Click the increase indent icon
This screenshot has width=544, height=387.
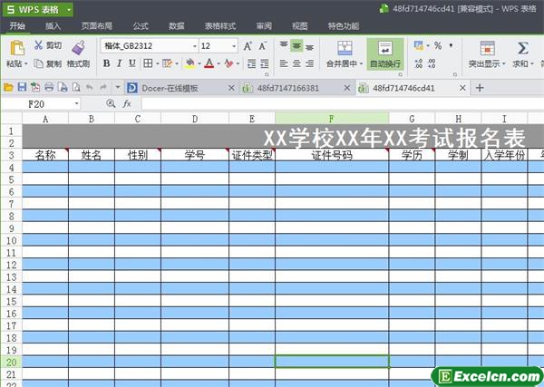[265, 63]
